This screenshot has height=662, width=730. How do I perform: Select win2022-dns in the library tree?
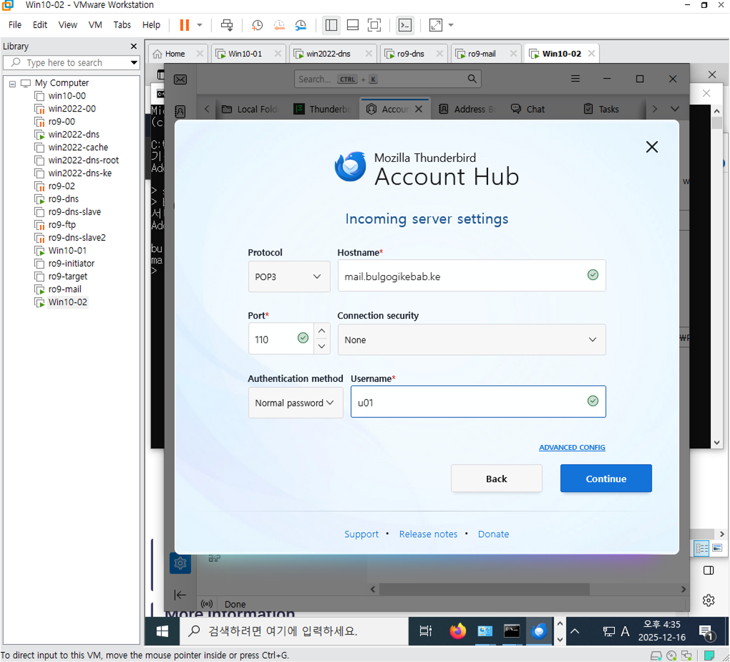[x=73, y=135]
